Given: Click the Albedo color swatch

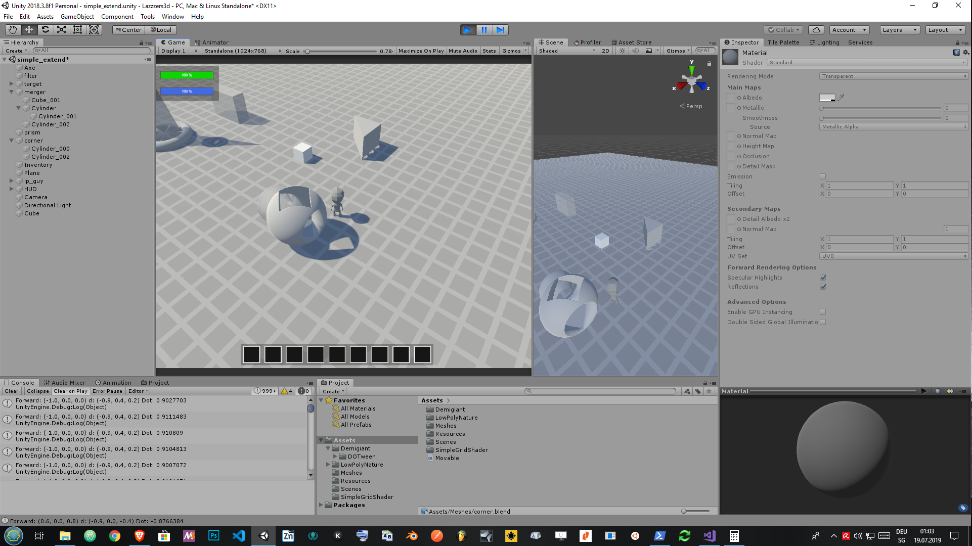Looking at the screenshot, I should coord(827,98).
